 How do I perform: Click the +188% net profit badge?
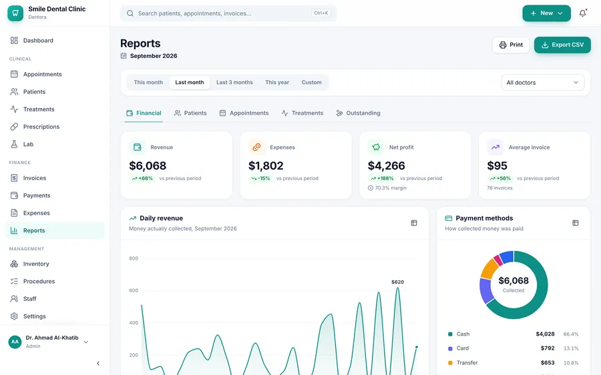[x=382, y=179]
